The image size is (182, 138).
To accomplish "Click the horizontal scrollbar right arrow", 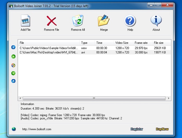I will coord(169,99).
